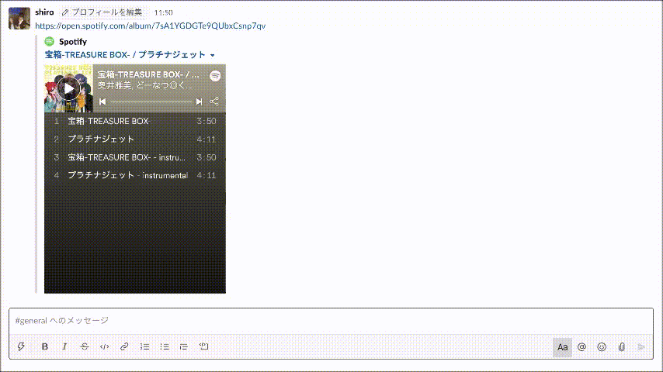Open shiro's profile via the username

44,12
